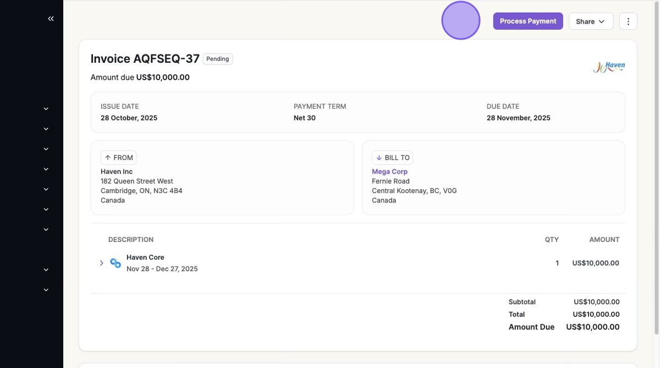
Task: Click the Haven Core product icon
Action: point(116,263)
